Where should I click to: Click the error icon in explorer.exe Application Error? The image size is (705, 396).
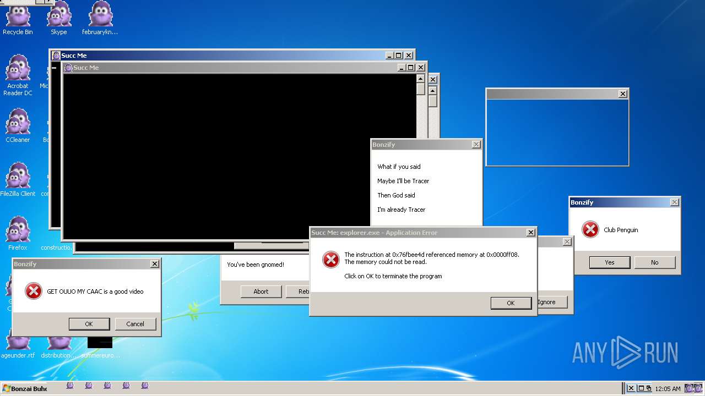pyautogui.click(x=331, y=260)
